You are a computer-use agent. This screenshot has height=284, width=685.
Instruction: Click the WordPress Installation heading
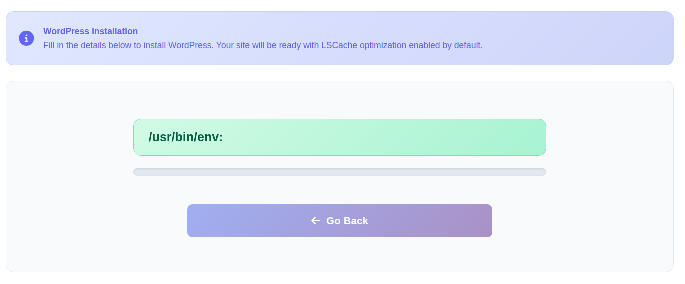pyautogui.click(x=90, y=31)
